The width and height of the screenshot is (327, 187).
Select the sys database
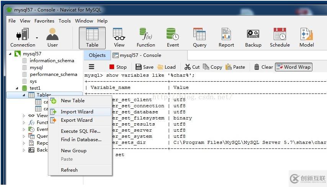[x=33, y=81]
